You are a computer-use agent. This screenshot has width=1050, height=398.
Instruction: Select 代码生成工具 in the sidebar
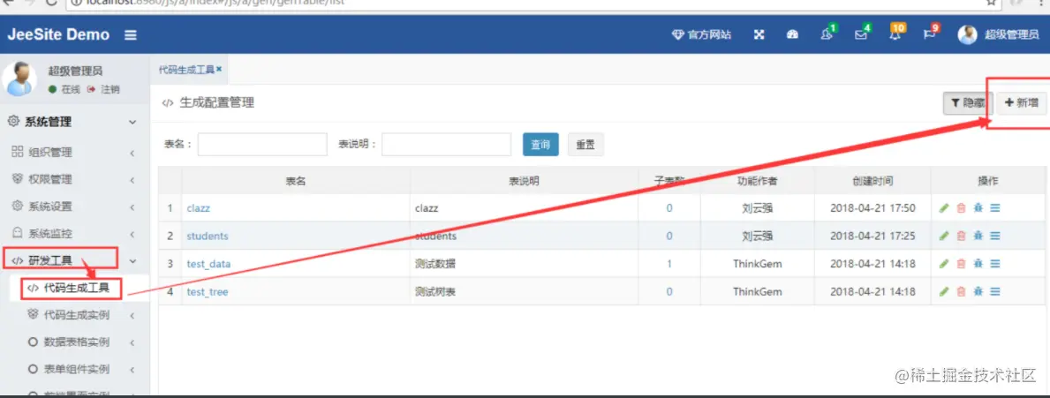[x=74, y=289]
